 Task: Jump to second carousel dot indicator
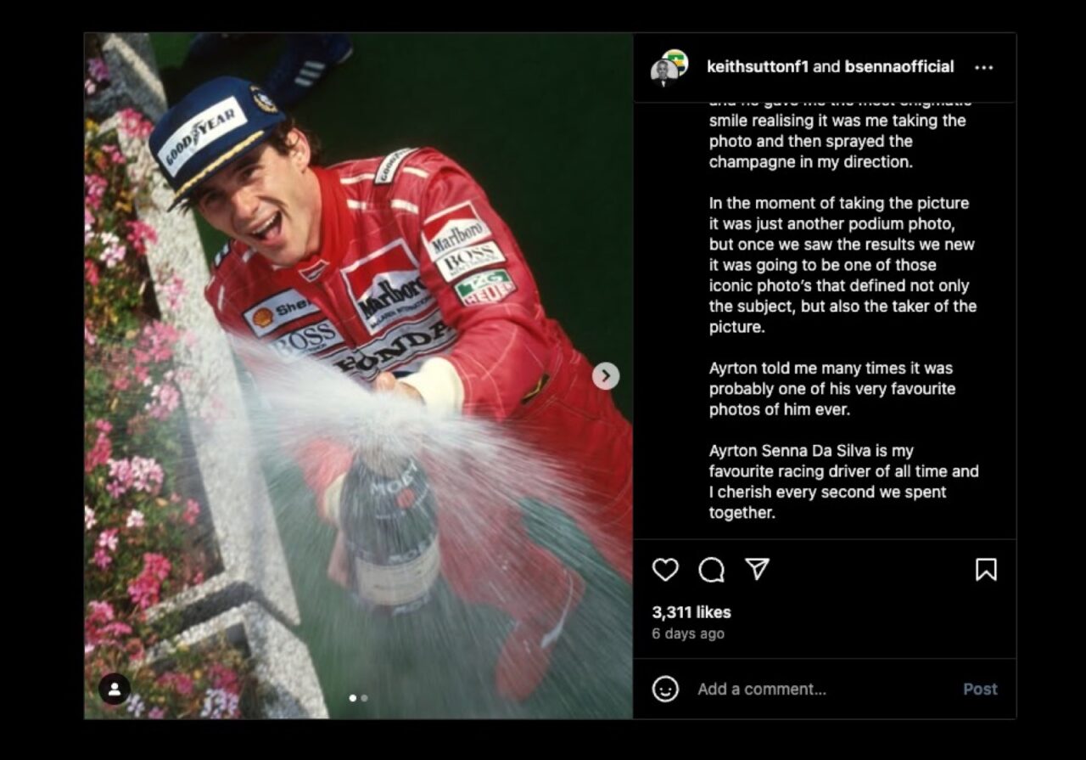point(364,698)
